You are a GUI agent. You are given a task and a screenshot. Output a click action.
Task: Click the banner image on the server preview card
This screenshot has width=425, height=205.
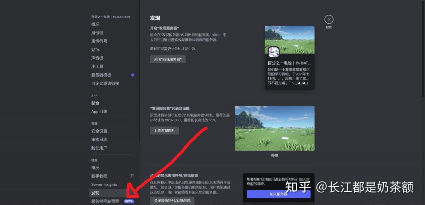tap(290, 40)
